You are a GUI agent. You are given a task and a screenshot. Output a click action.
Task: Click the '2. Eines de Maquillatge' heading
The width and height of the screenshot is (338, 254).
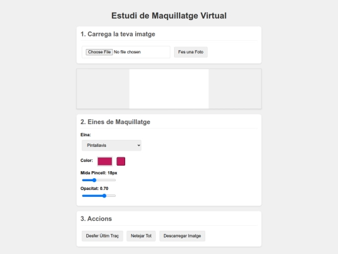pyautogui.click(x=115, y=122)
